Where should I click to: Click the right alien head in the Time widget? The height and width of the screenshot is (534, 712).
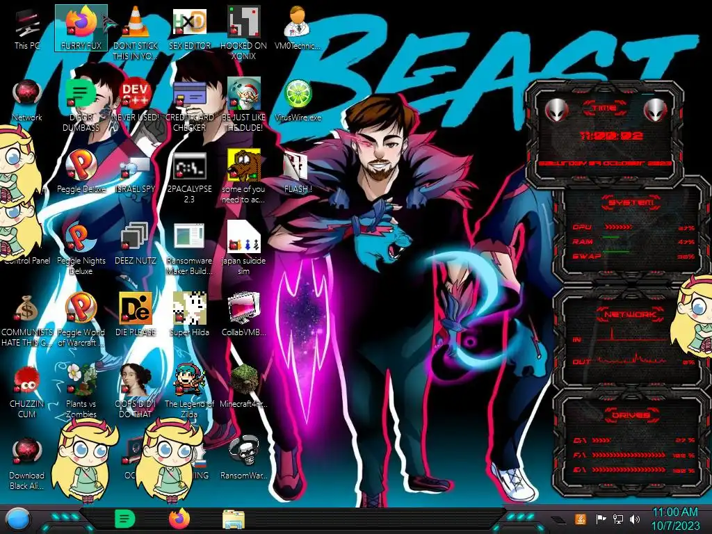[x=656, y=111]
